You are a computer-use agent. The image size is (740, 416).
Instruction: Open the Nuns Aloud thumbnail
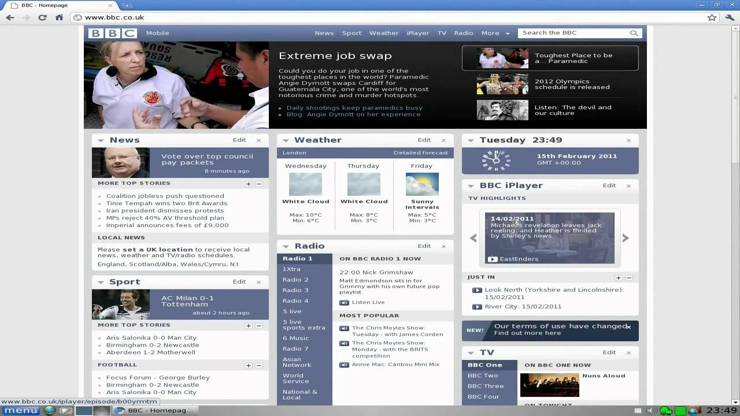click(550, 385)
